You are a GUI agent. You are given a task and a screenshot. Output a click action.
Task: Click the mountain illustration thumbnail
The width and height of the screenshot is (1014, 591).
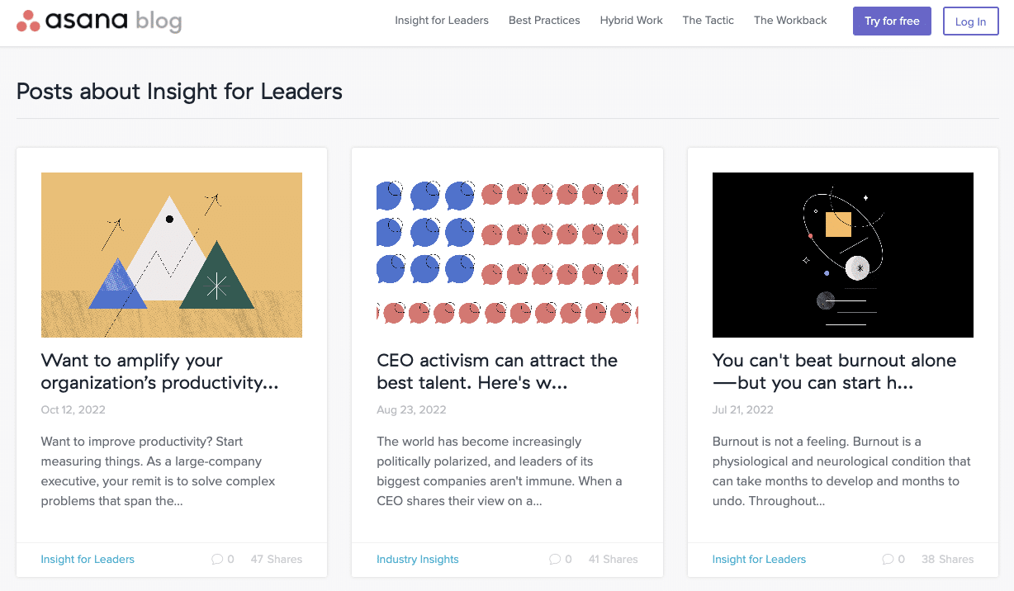point(171,254)
